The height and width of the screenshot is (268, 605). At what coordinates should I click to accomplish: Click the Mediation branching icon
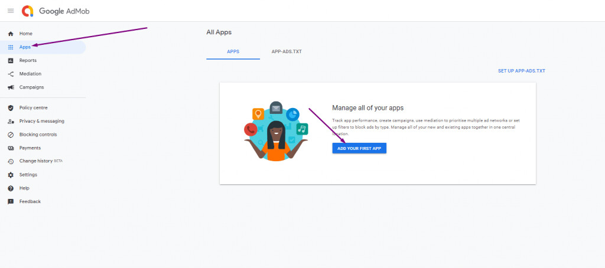click(11, 74)
